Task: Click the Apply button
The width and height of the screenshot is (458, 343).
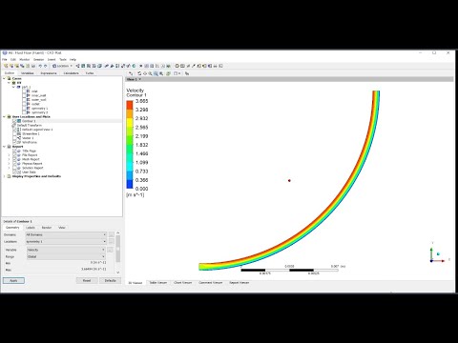Action: click(13, 281)
